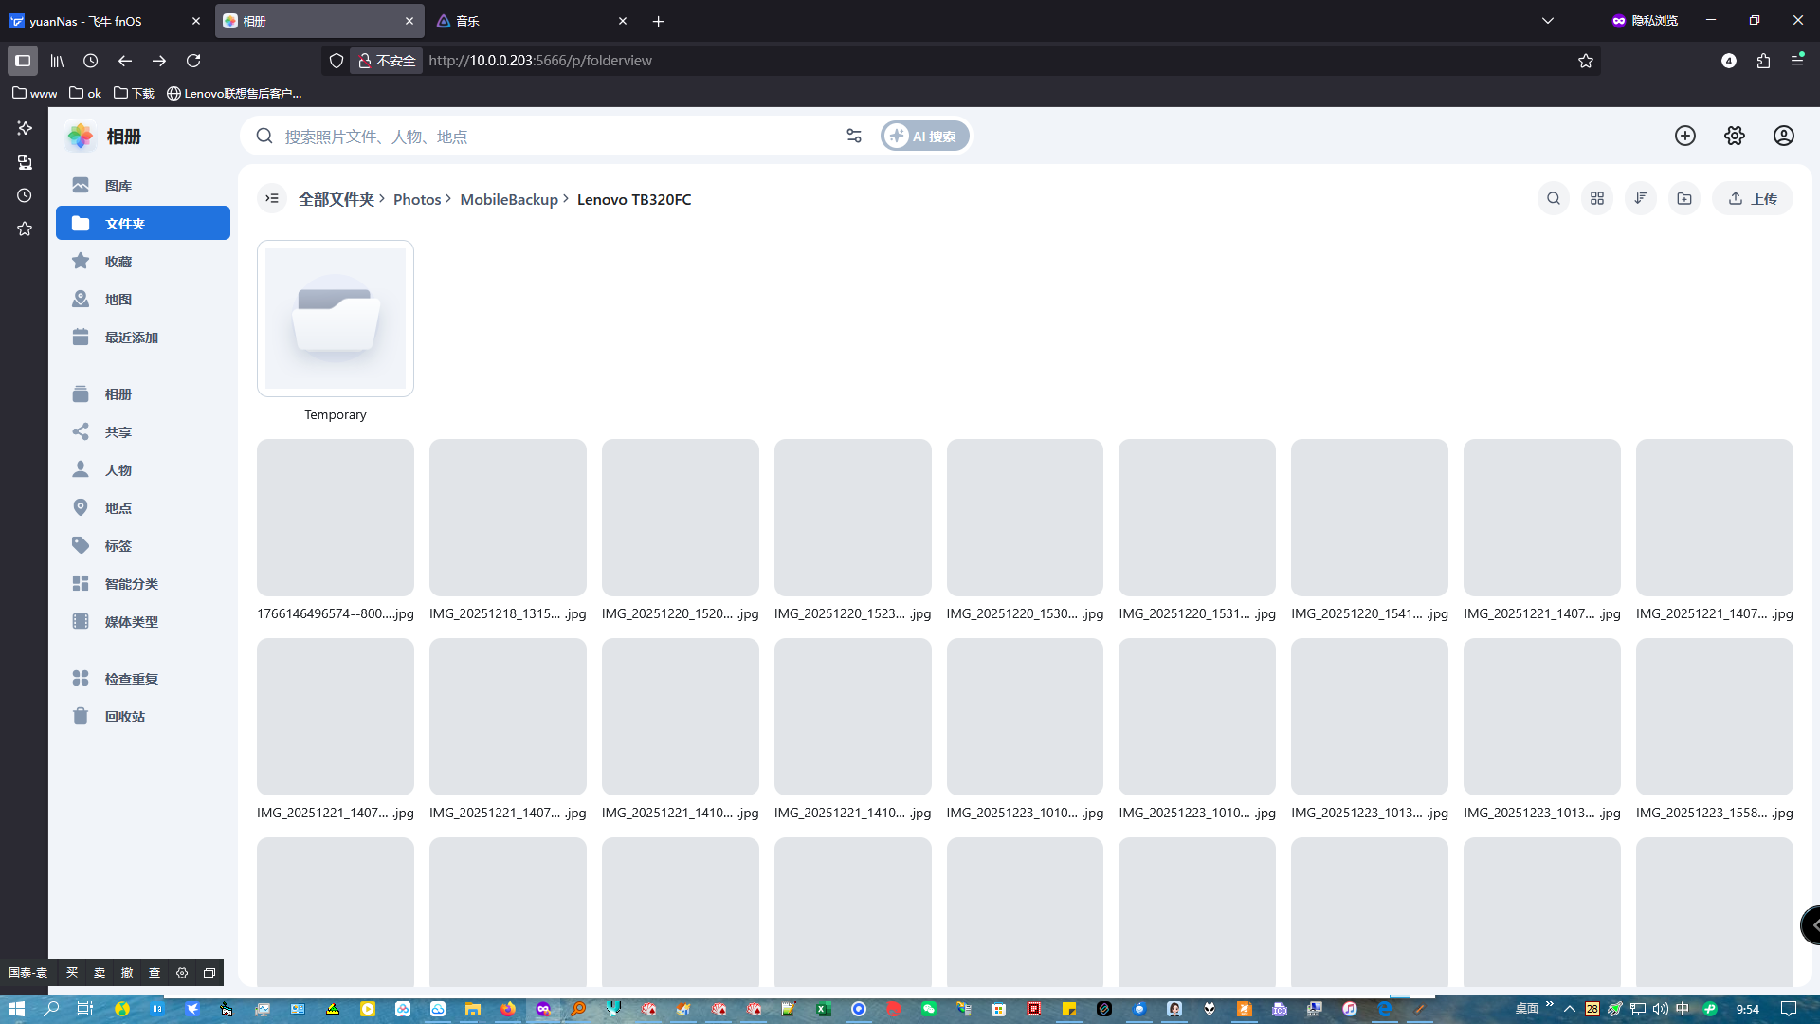The image size is (1820, 1024).
Task: Open the settings gear icon
Action: tap(1734, 136)
